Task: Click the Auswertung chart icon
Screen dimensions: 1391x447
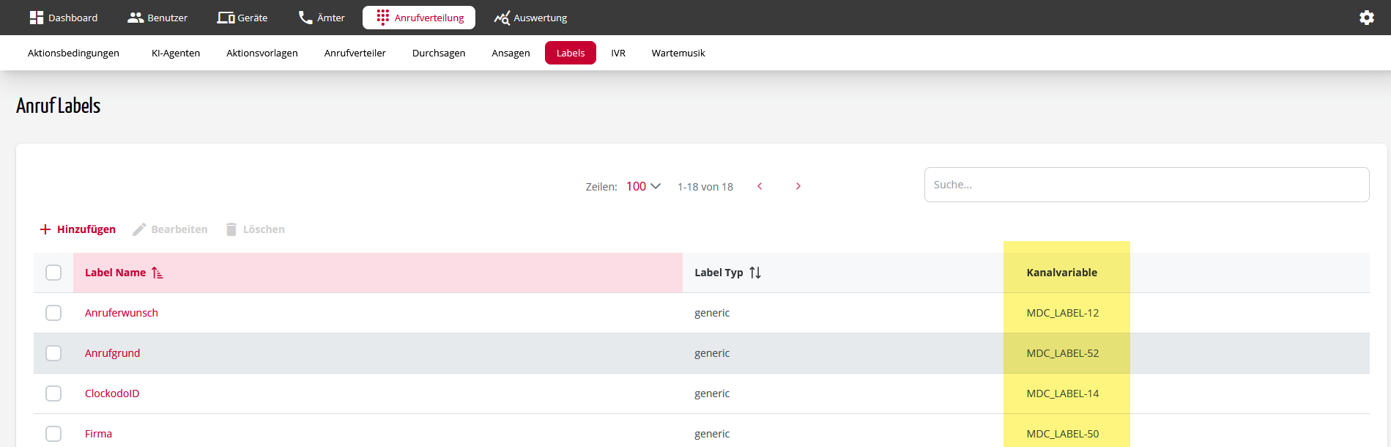Action: pyautogui.click(x=502, y=18)
